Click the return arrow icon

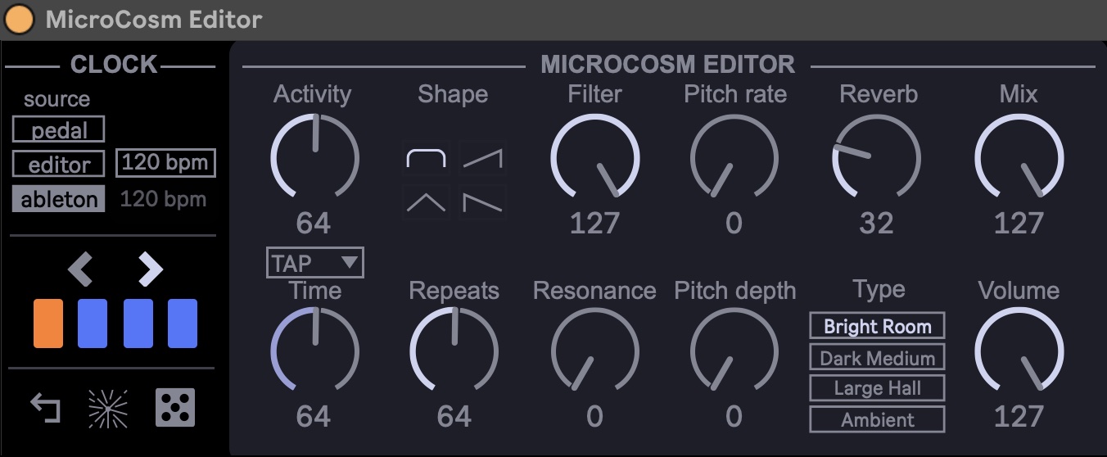point(45,407)
